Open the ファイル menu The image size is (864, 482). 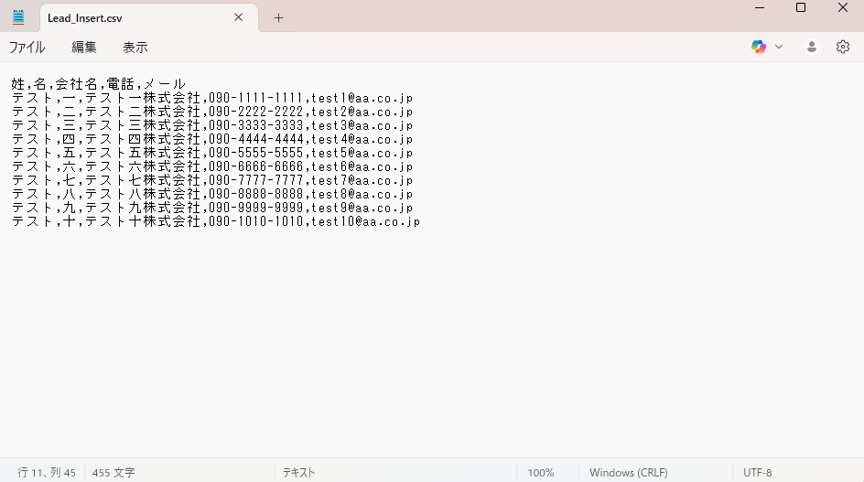tap(27, 47)
